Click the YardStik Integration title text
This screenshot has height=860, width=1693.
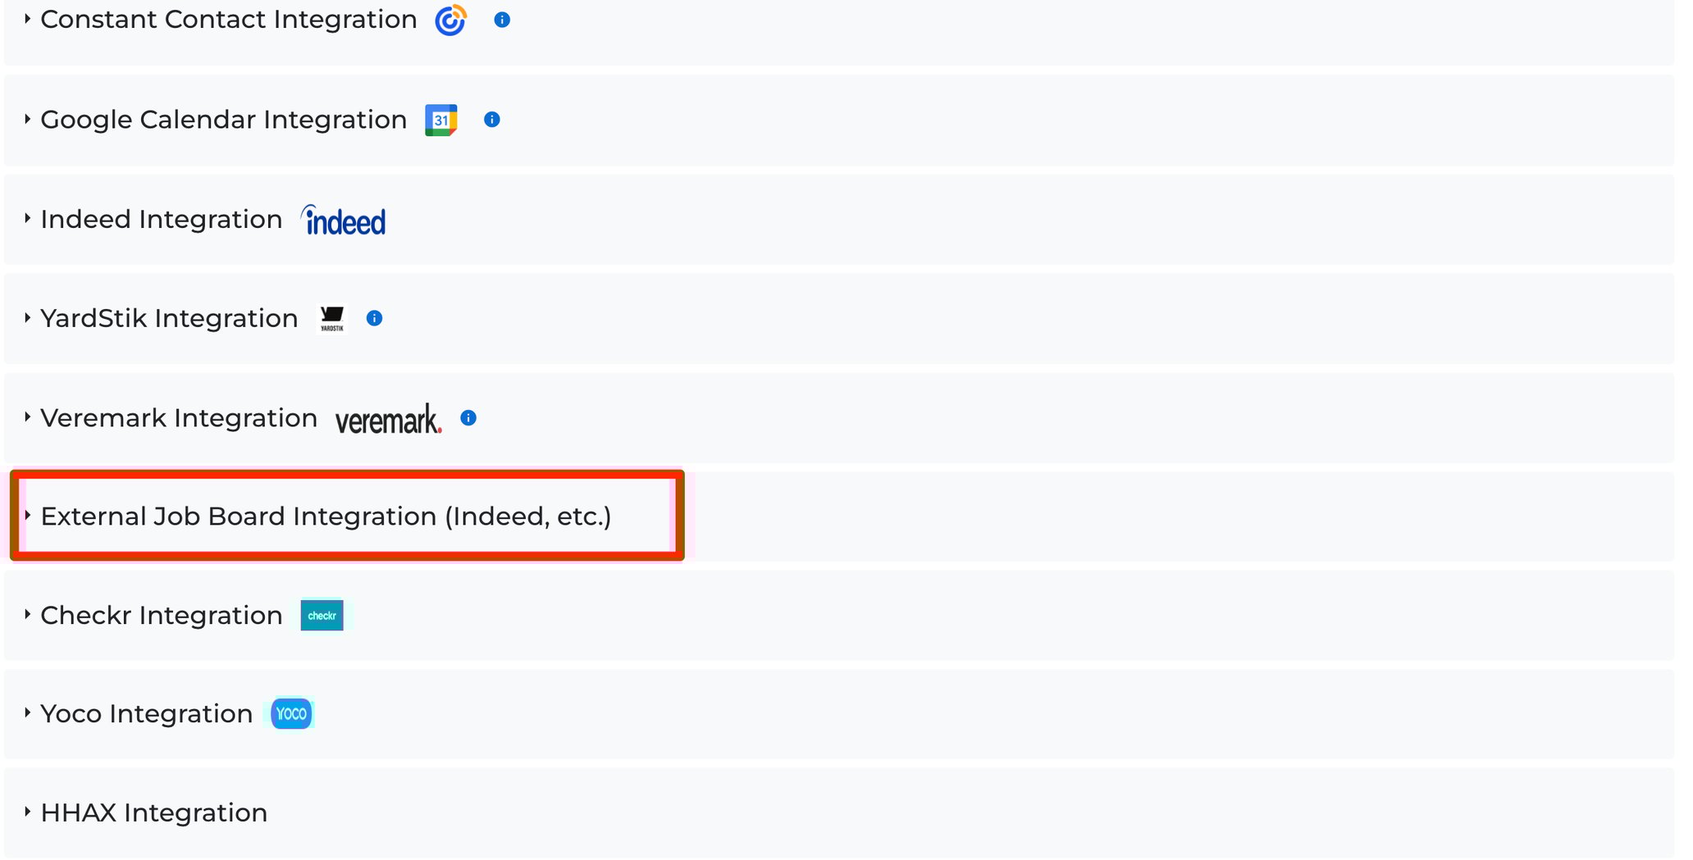(x=169, y=319)
